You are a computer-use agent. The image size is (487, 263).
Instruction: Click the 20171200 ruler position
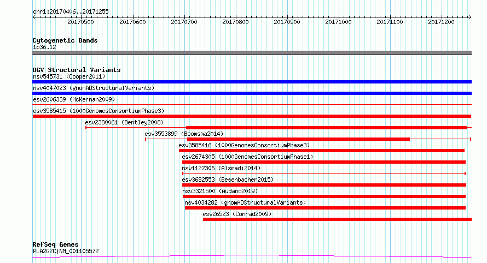(x=442, y=22)
